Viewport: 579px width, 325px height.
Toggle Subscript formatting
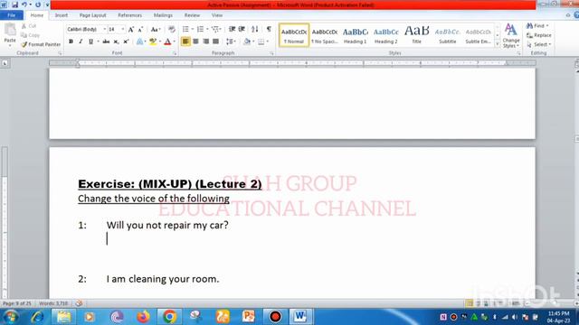point(116,42)
